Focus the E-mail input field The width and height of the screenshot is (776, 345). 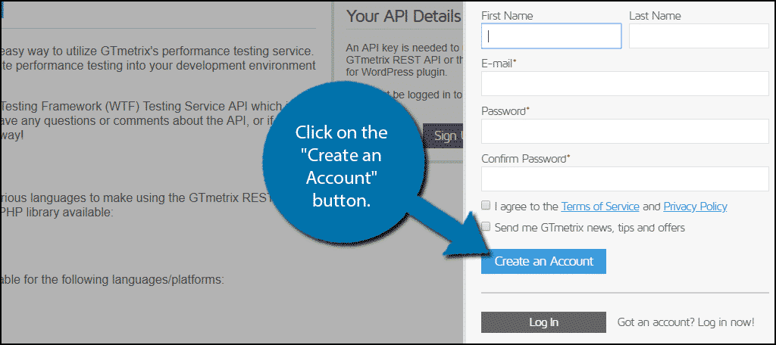point(624,83)
